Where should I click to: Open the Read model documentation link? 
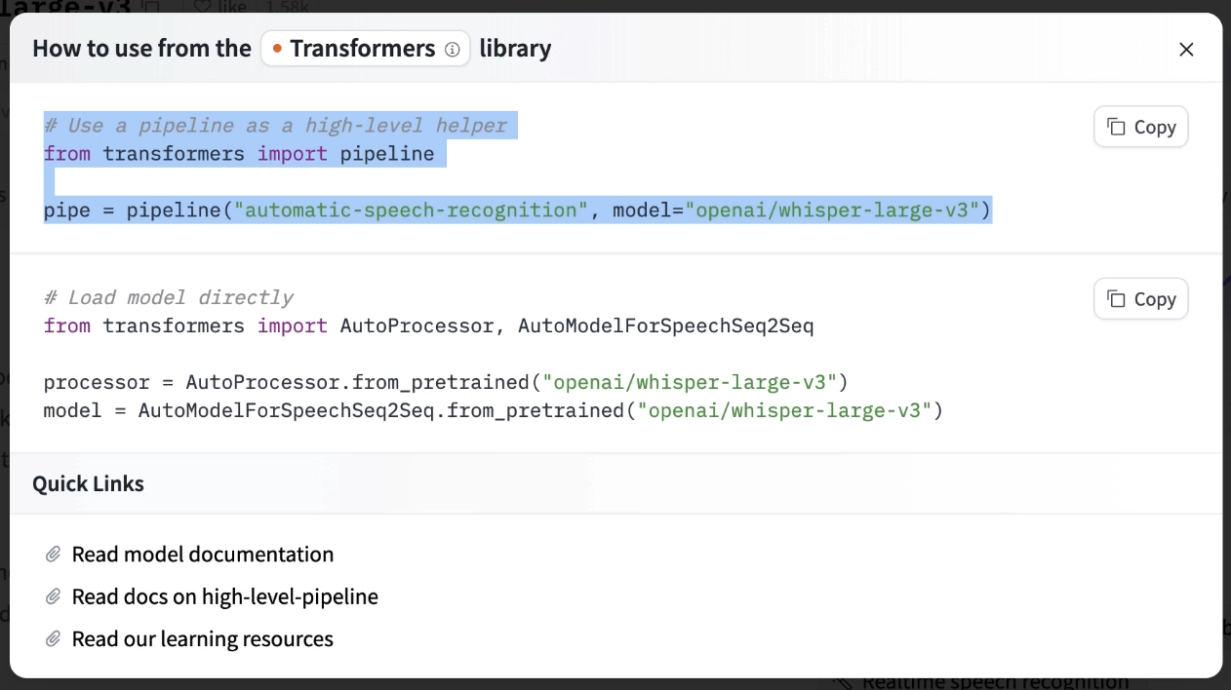[x=203, y=555]
